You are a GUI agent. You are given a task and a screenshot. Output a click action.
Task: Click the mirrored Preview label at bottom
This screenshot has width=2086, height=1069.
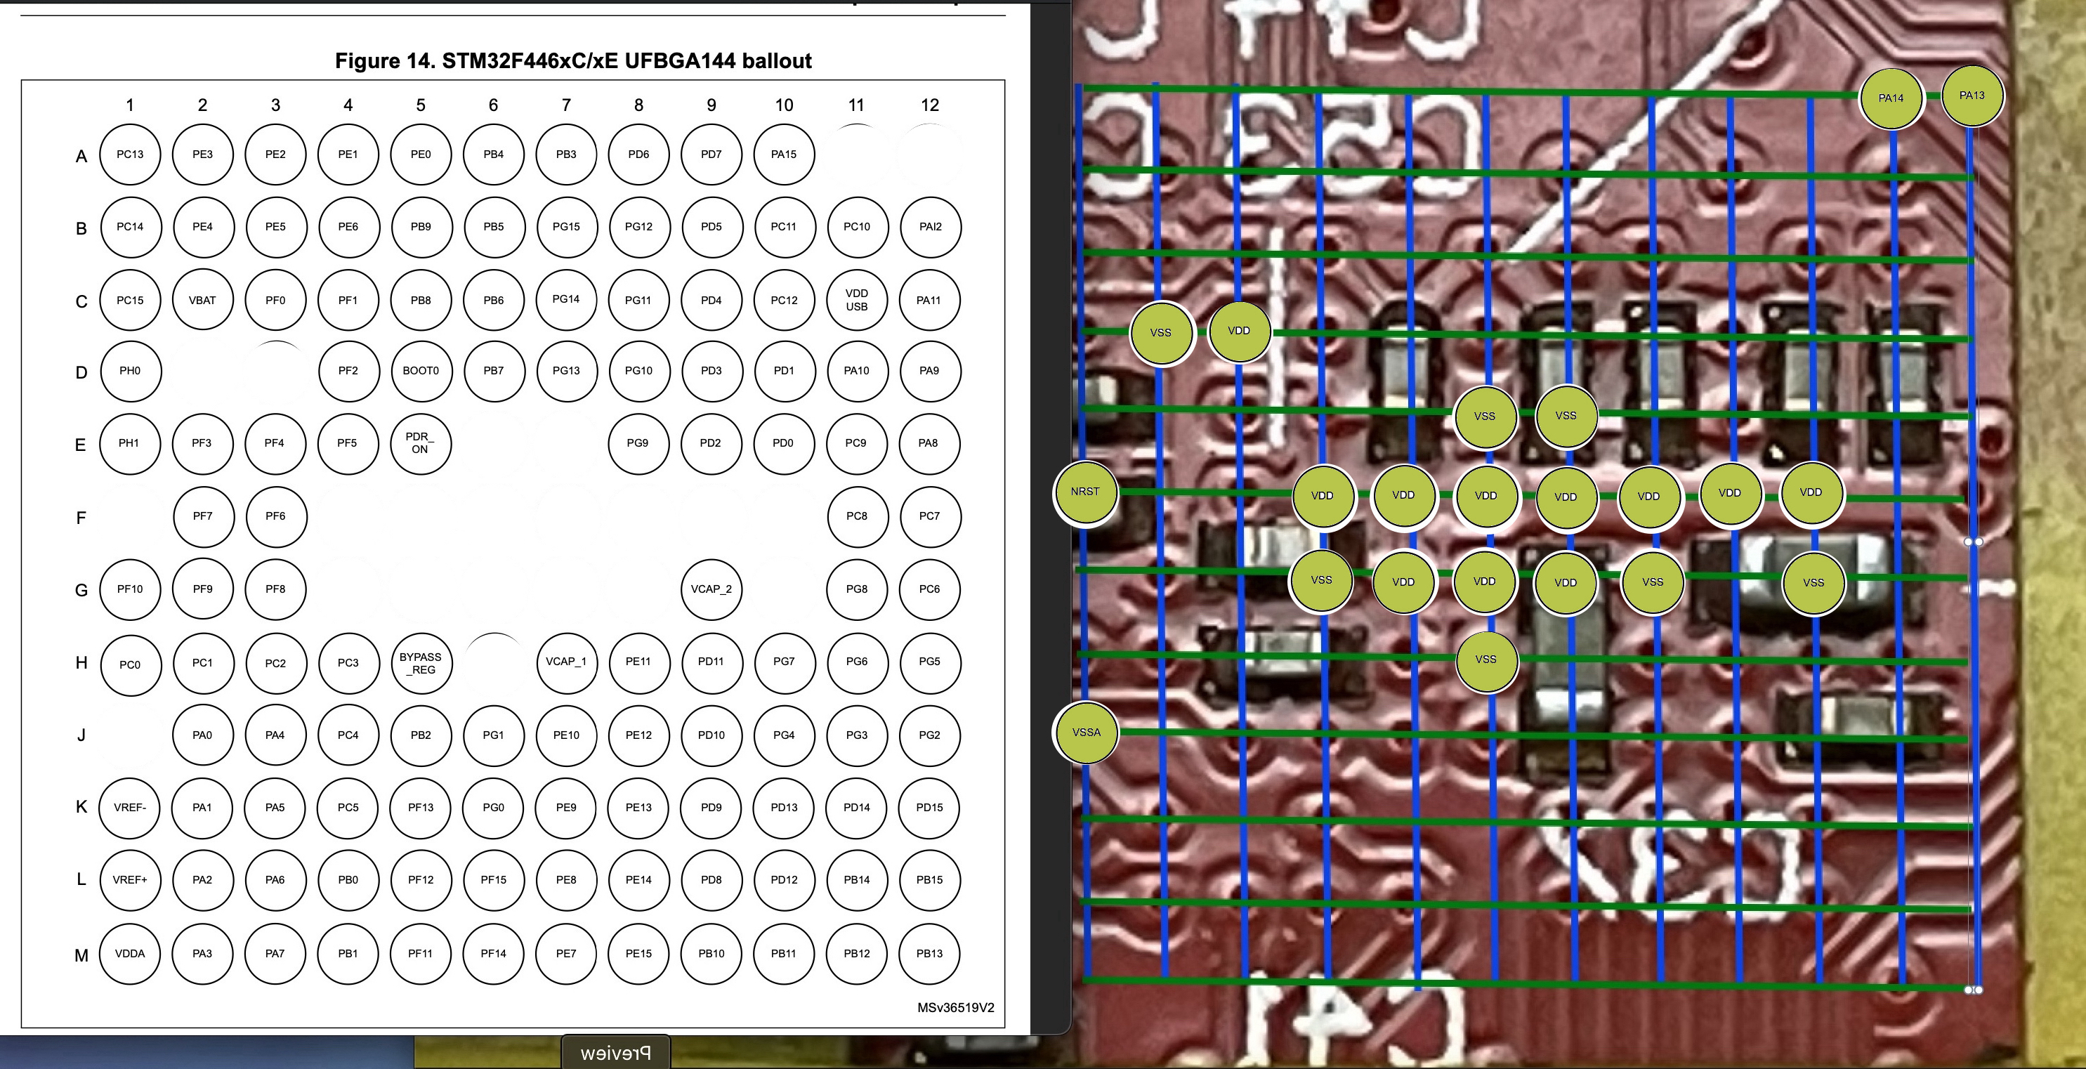pyautogui.click(x=615, y=1053)
